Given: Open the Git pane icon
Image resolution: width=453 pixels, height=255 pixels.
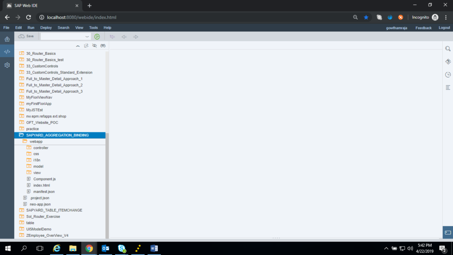Looking at the screenshot, I should click(x=448, y=62).
